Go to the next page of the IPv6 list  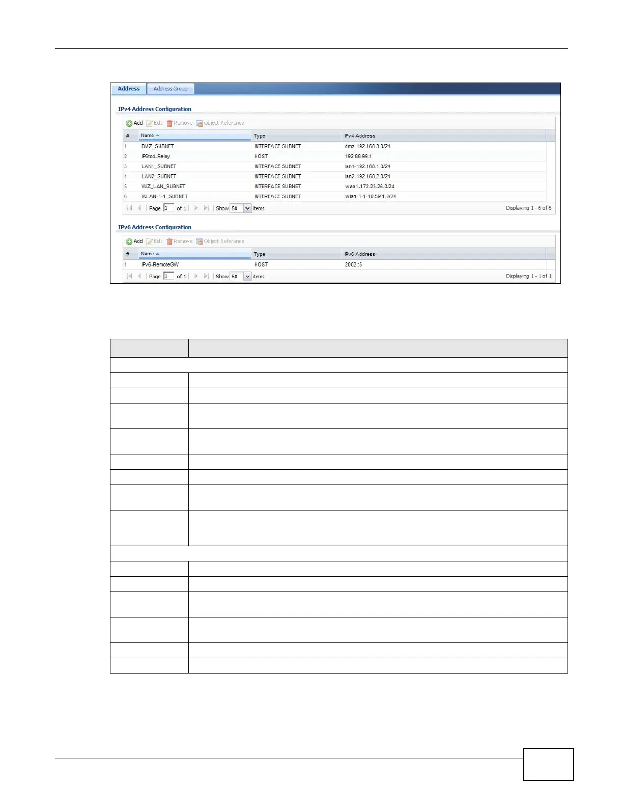point(196,276)
